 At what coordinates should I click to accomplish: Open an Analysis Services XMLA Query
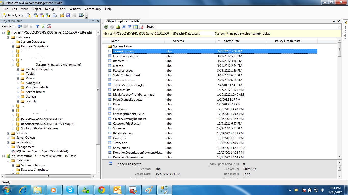pyautogui.click(x=48, y=15)
